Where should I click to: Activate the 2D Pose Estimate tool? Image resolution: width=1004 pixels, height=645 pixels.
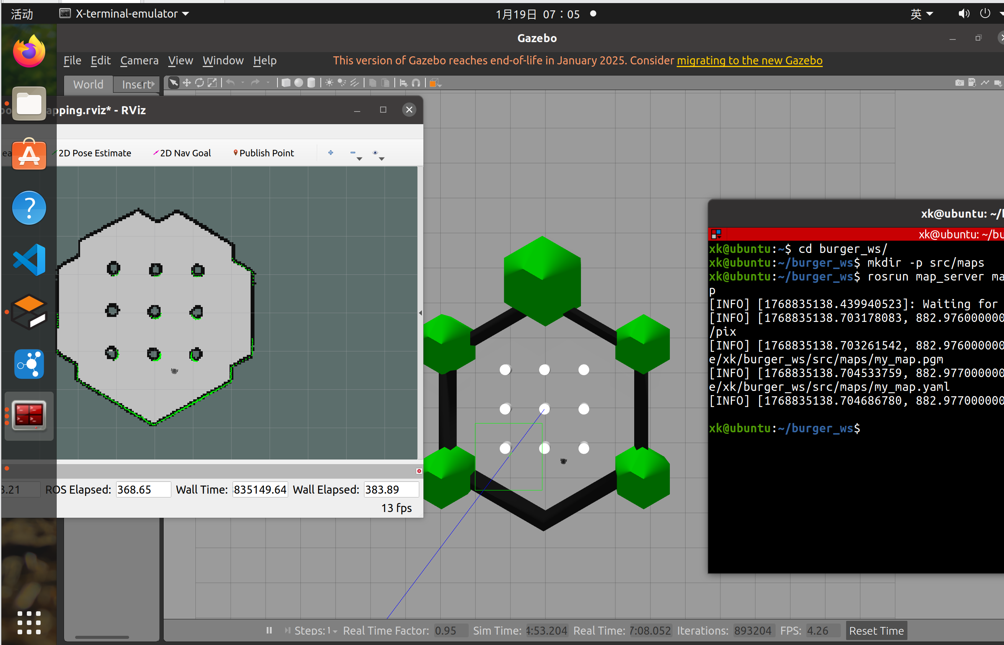(94, 153)
